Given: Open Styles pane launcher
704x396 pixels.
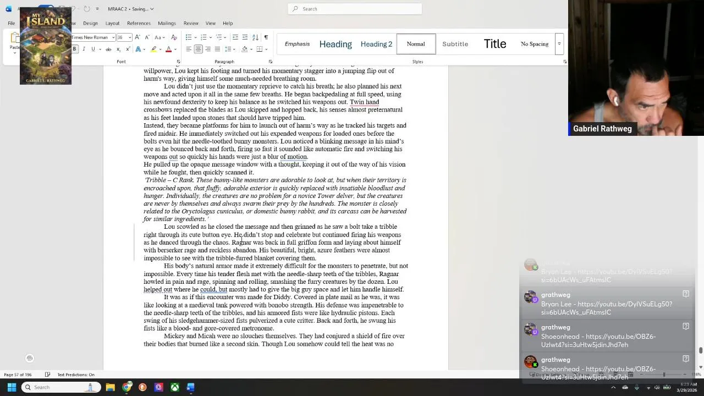Looking at the screenshot, I should 565,62.
